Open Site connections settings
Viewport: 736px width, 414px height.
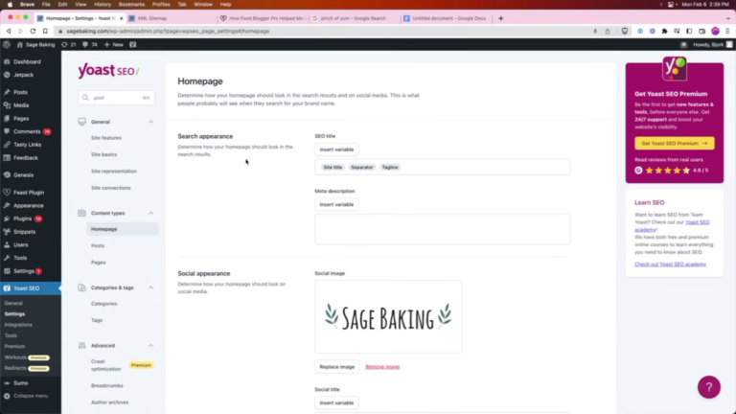pyautogui.click(x=111, y=188)
